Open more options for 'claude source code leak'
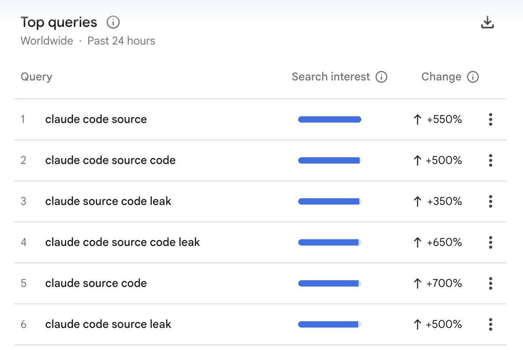 [x=490, y=201]
